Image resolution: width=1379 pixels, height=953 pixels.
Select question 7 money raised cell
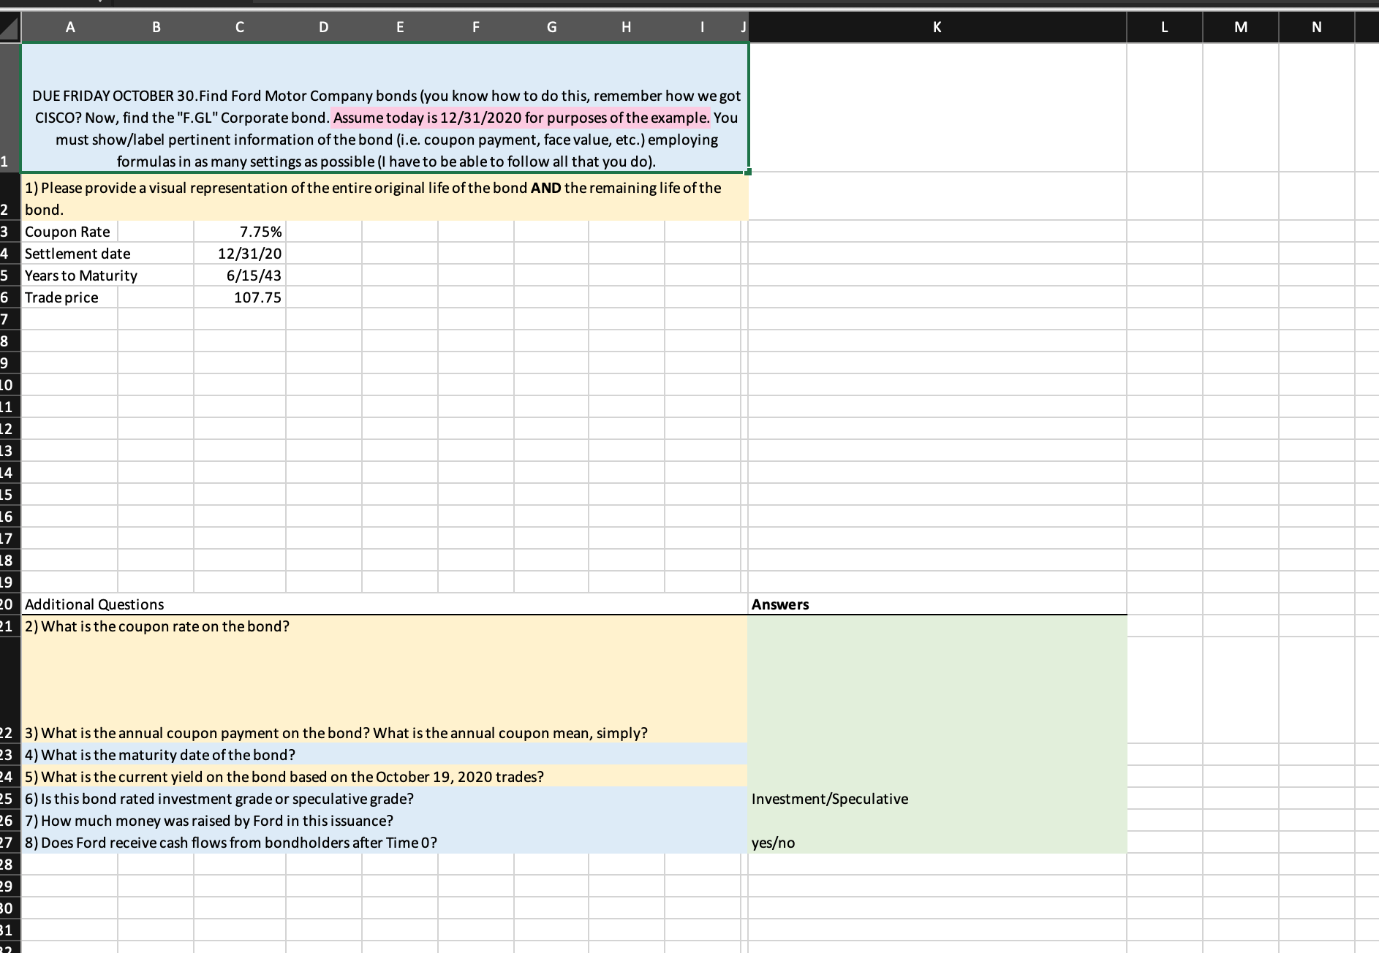385,821
